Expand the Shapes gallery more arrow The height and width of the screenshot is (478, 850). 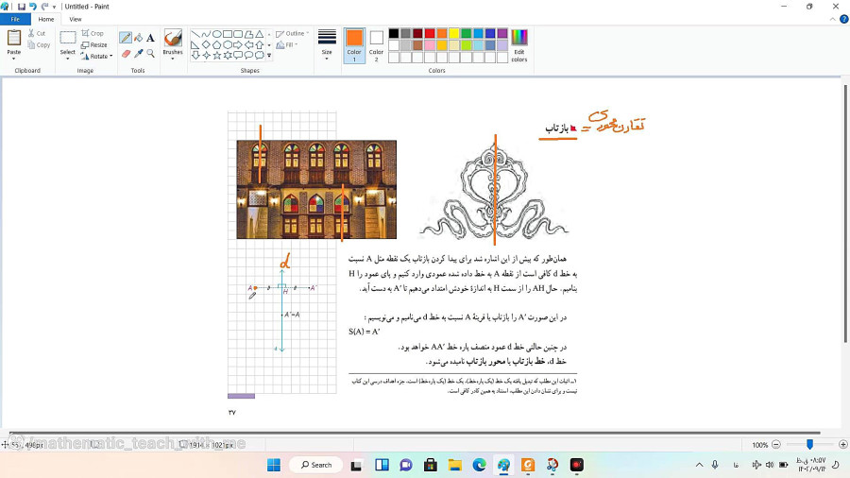coord(269,56)
